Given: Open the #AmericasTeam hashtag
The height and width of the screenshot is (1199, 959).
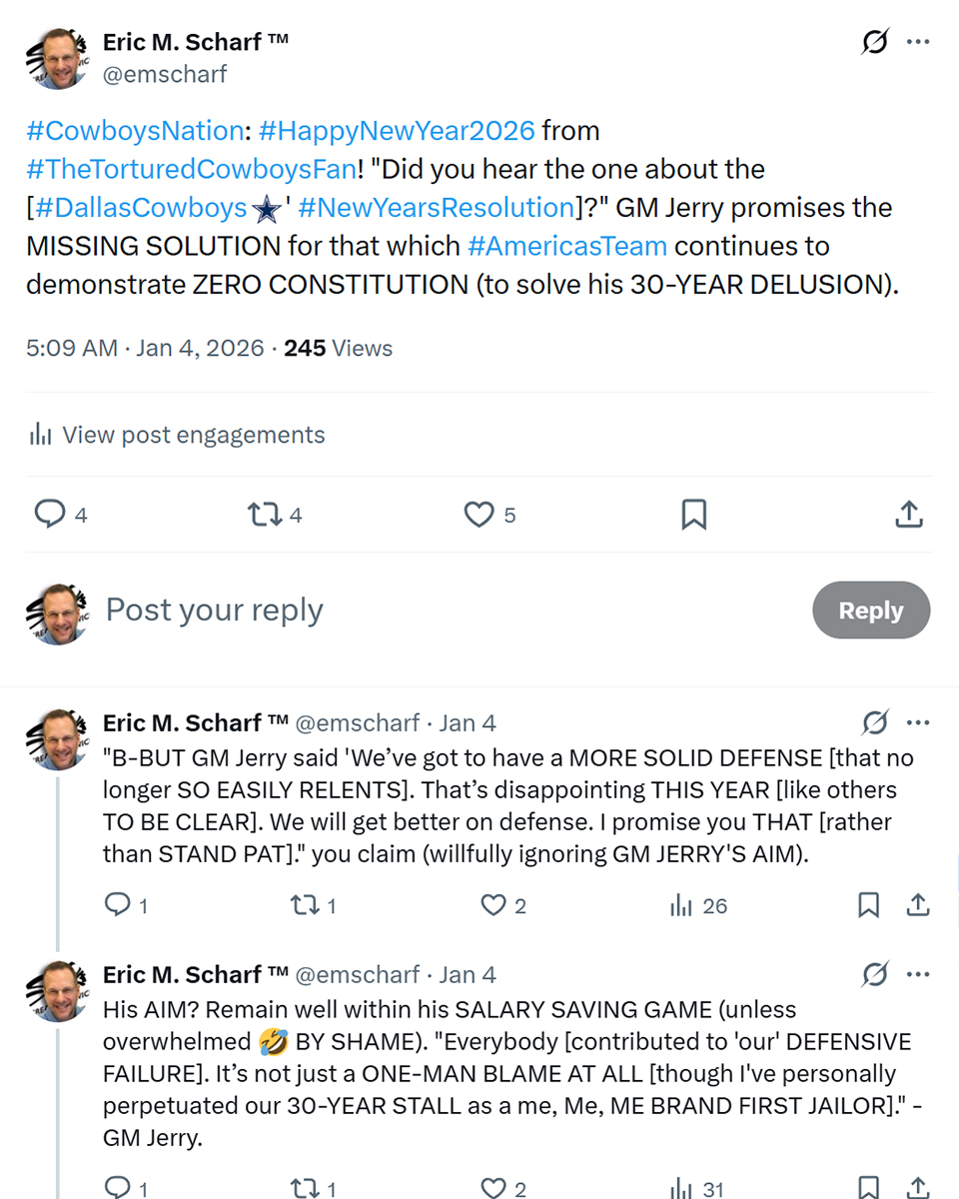Looking at the screenshot, I should pos(566,246).
